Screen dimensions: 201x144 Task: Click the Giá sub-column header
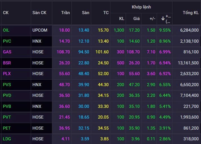136,19
